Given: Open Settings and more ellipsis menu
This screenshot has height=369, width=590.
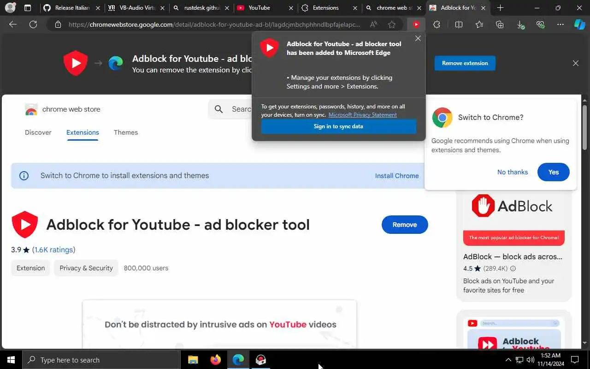Looking at the screenshot, I should tap(560, 24).
